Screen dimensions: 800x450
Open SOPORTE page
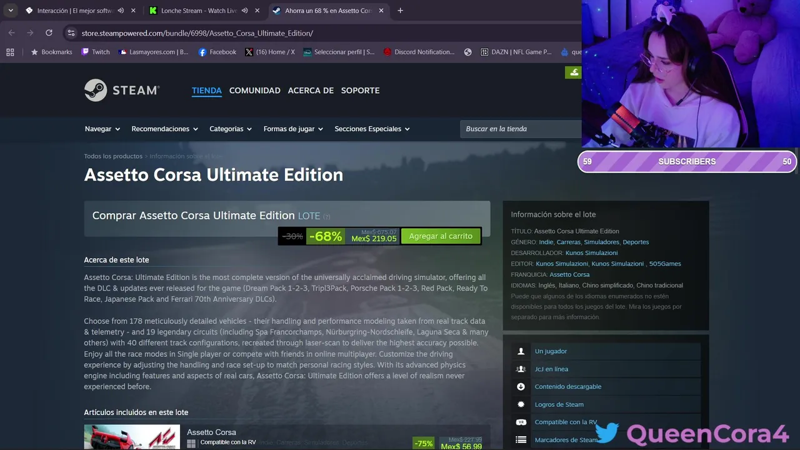pyautogui.click(x=360, y=91)
